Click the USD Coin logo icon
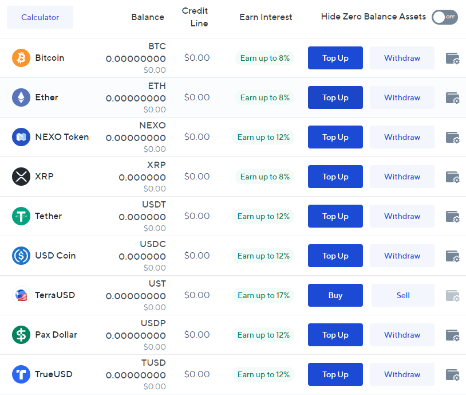Viewport: 466px width, 395px height. [21, 256]
